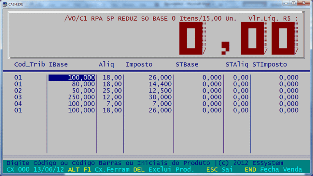The height and width of the screenshot is (176, 313).
Task: Select the Aliq value 12,00
Action: pyautogui.click(x=112, y=97)
